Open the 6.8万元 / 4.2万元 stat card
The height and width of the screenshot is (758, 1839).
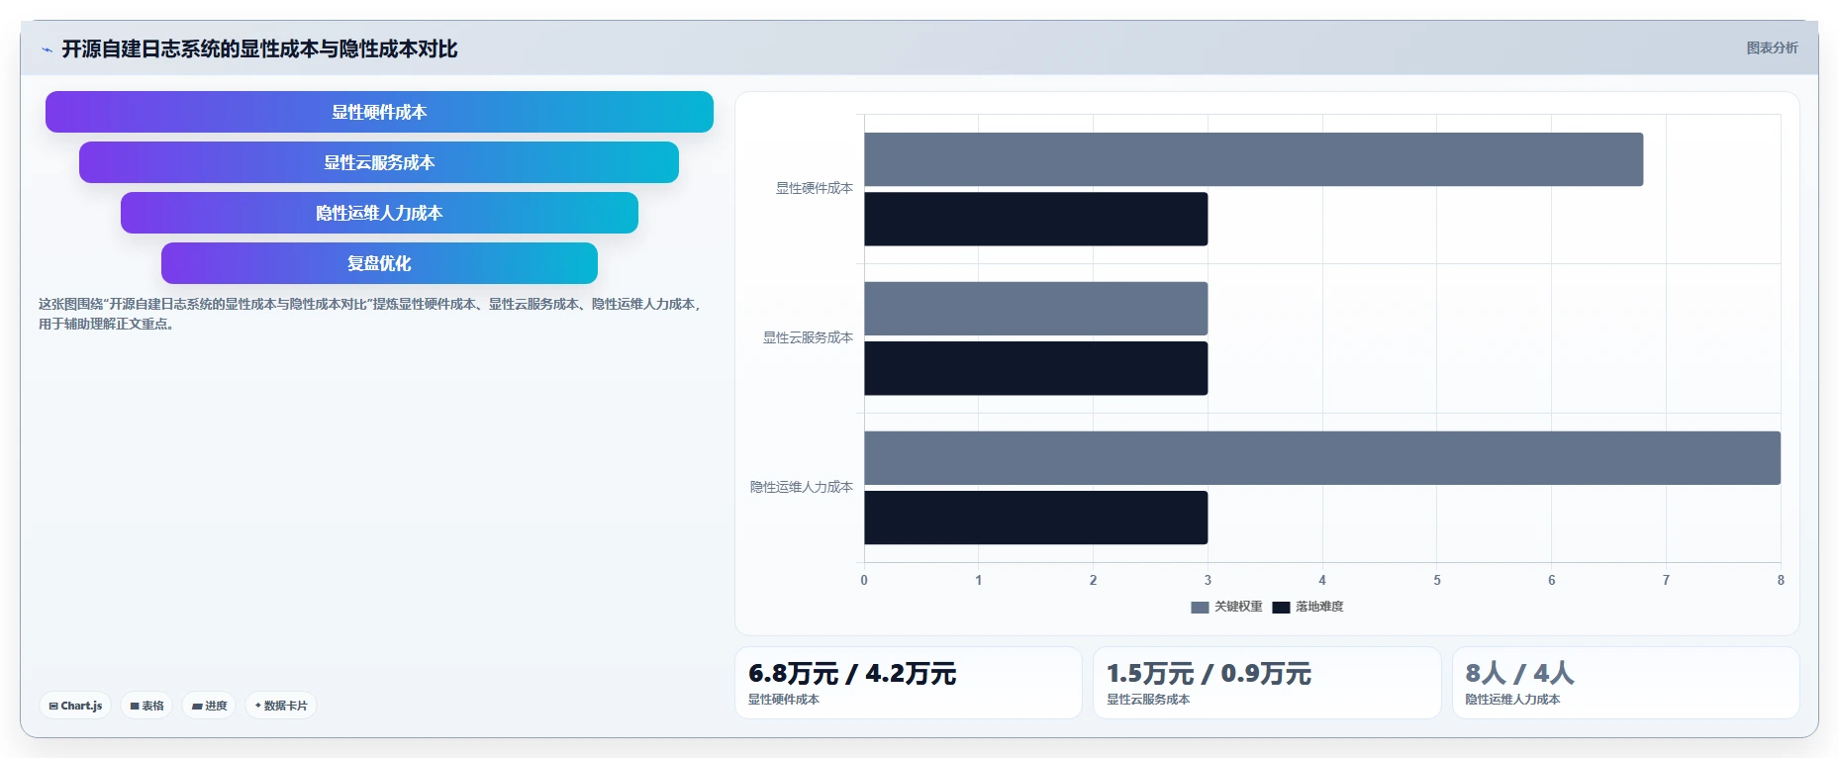[x=908, y=683]
